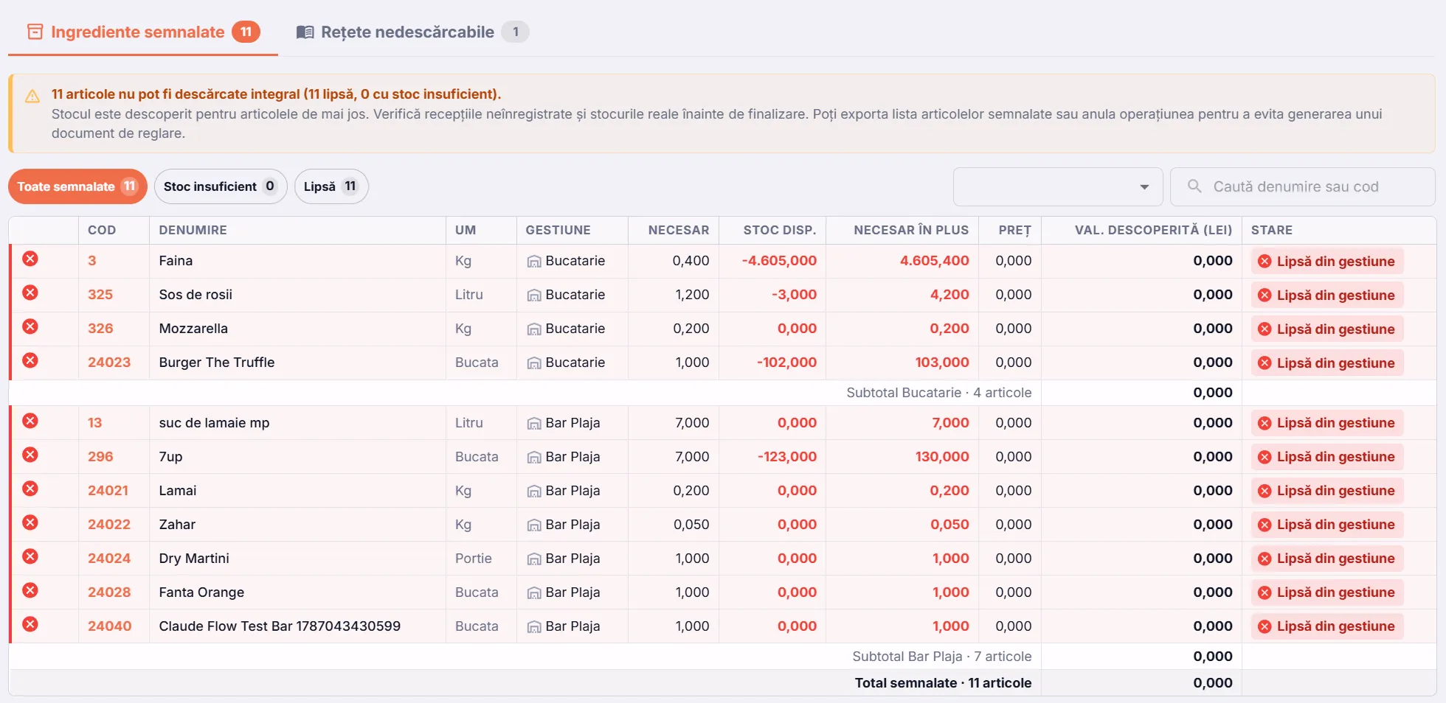Screen dimensions: 1446x703
Task: Click the Lipsă din gestiune badge for Mozzarella
Action: click(1327, 329)
